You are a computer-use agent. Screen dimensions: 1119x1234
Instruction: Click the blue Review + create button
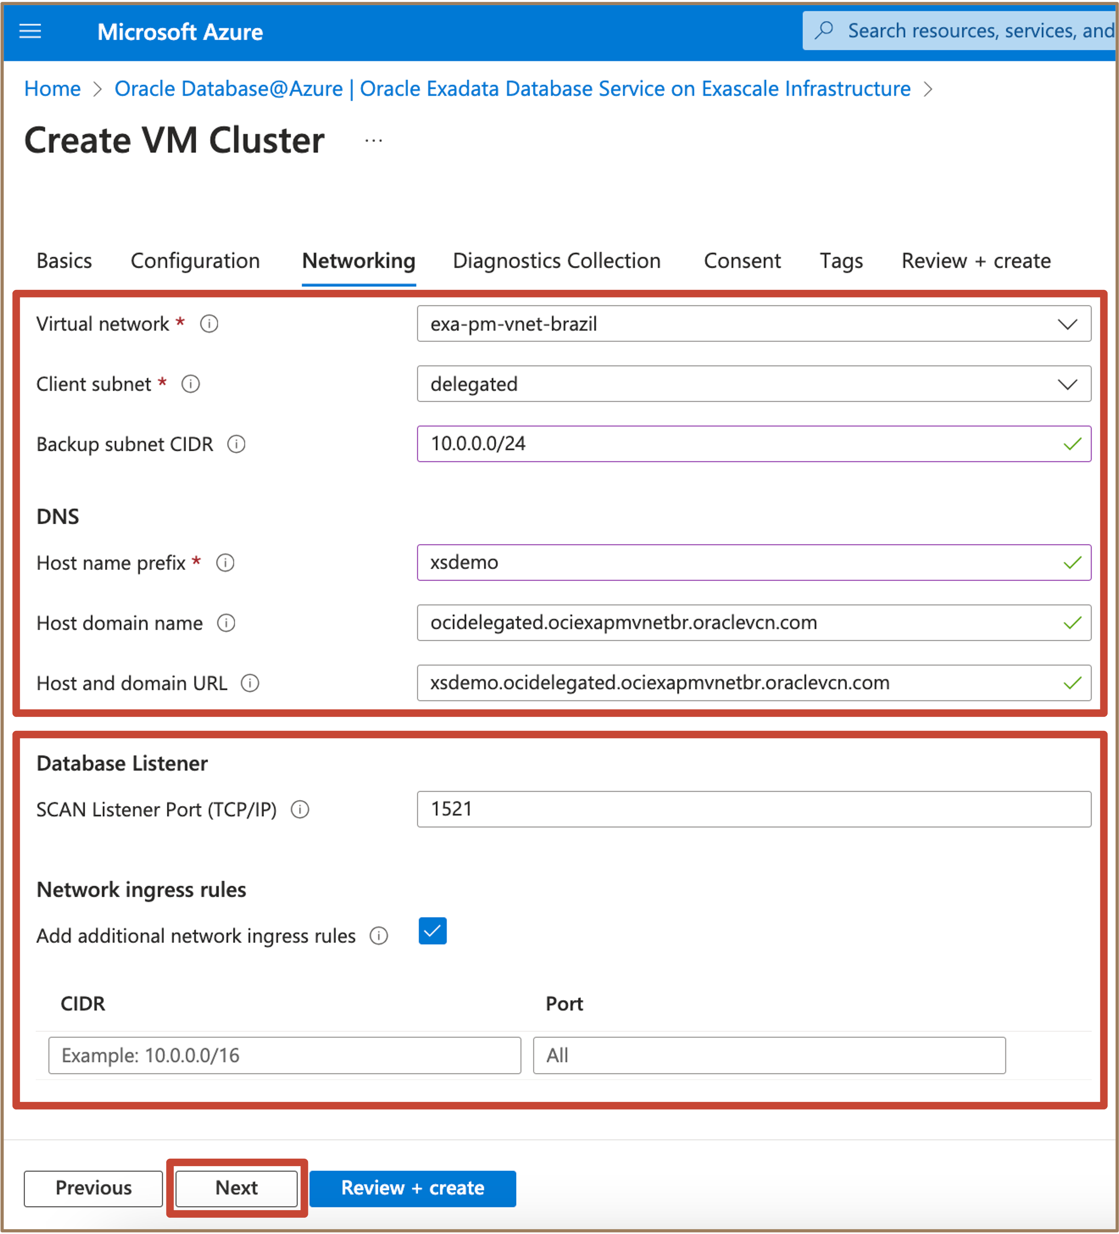click(412, 1188)
